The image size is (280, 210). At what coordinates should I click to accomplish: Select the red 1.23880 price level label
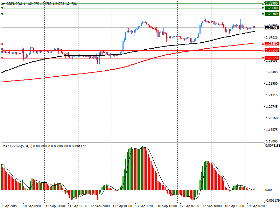tap(272, 44)
